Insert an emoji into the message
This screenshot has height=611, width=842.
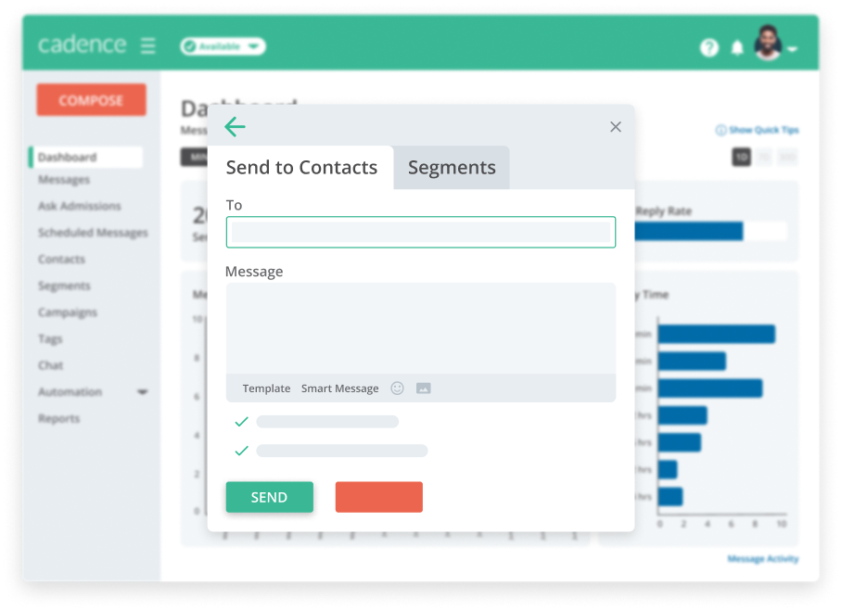coord(397,388)
